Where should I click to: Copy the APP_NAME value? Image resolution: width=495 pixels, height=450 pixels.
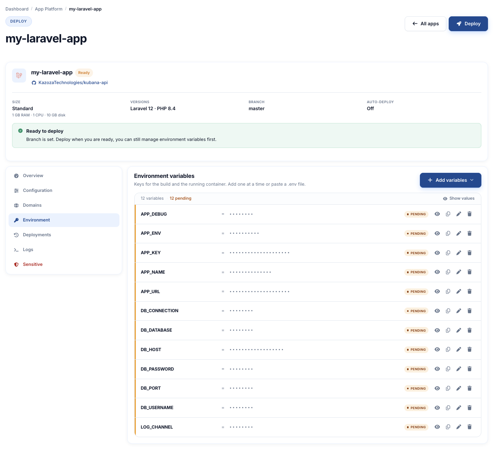click(x=448, y=272)
